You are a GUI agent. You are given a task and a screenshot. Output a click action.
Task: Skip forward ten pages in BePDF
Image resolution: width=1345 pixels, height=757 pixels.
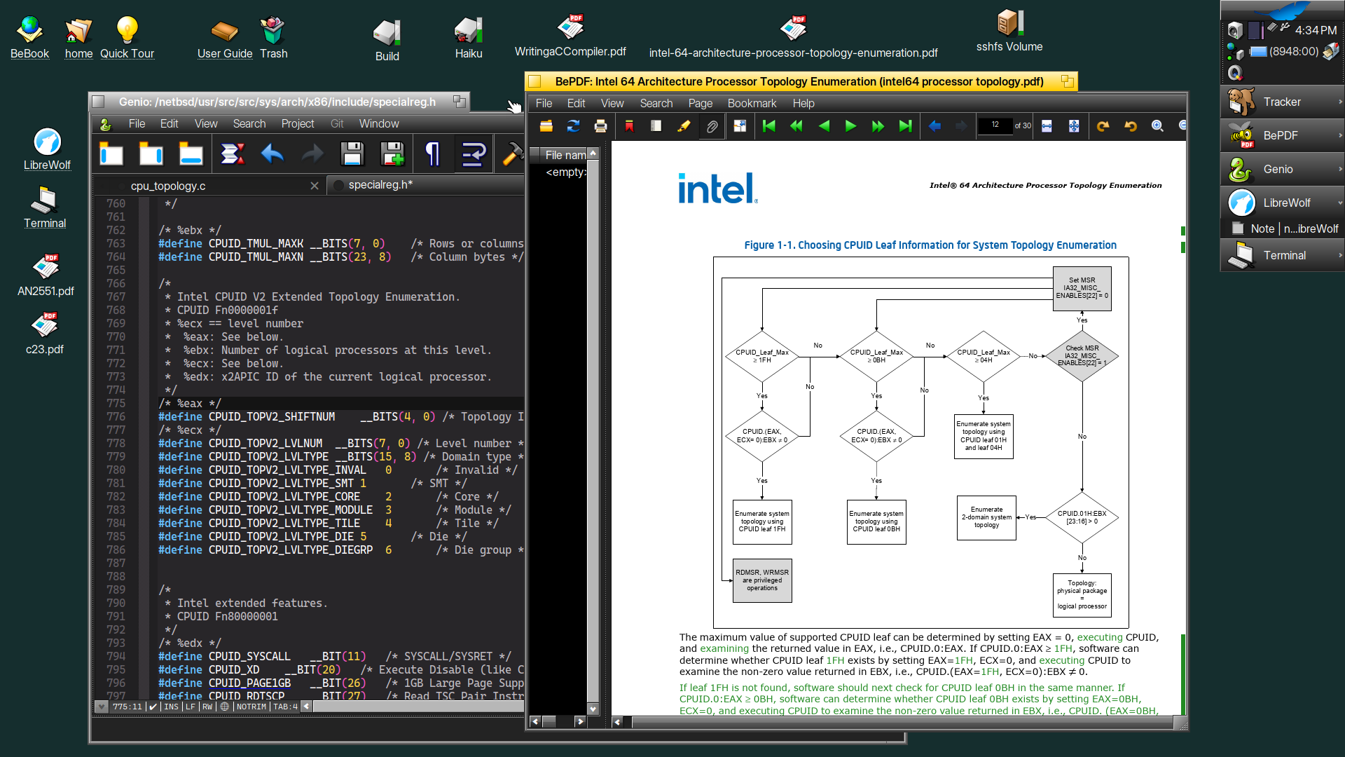(x=878, y=126)
